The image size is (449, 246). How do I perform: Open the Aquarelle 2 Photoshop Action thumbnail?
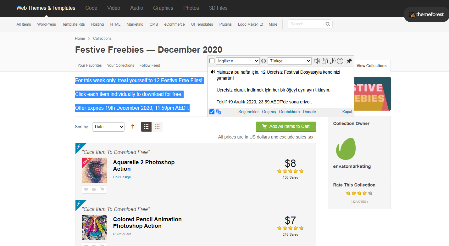(x=94, y=170)
